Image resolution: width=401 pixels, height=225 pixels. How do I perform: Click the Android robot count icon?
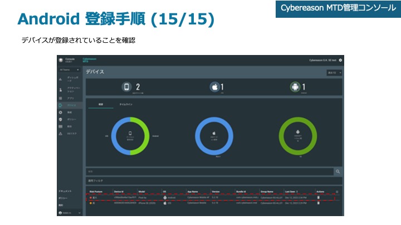click(x=295, y=87)
